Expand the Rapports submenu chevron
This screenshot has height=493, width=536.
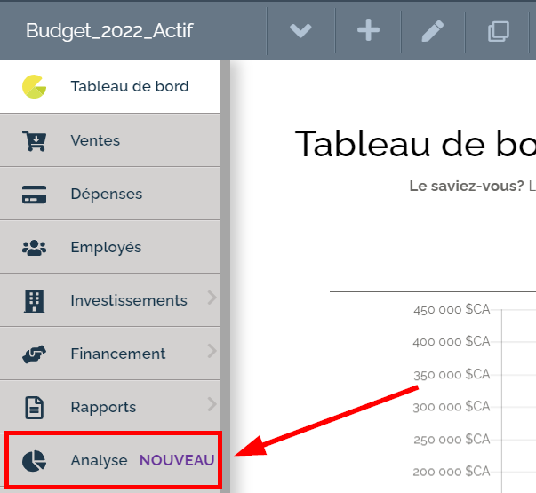point(212,404)
